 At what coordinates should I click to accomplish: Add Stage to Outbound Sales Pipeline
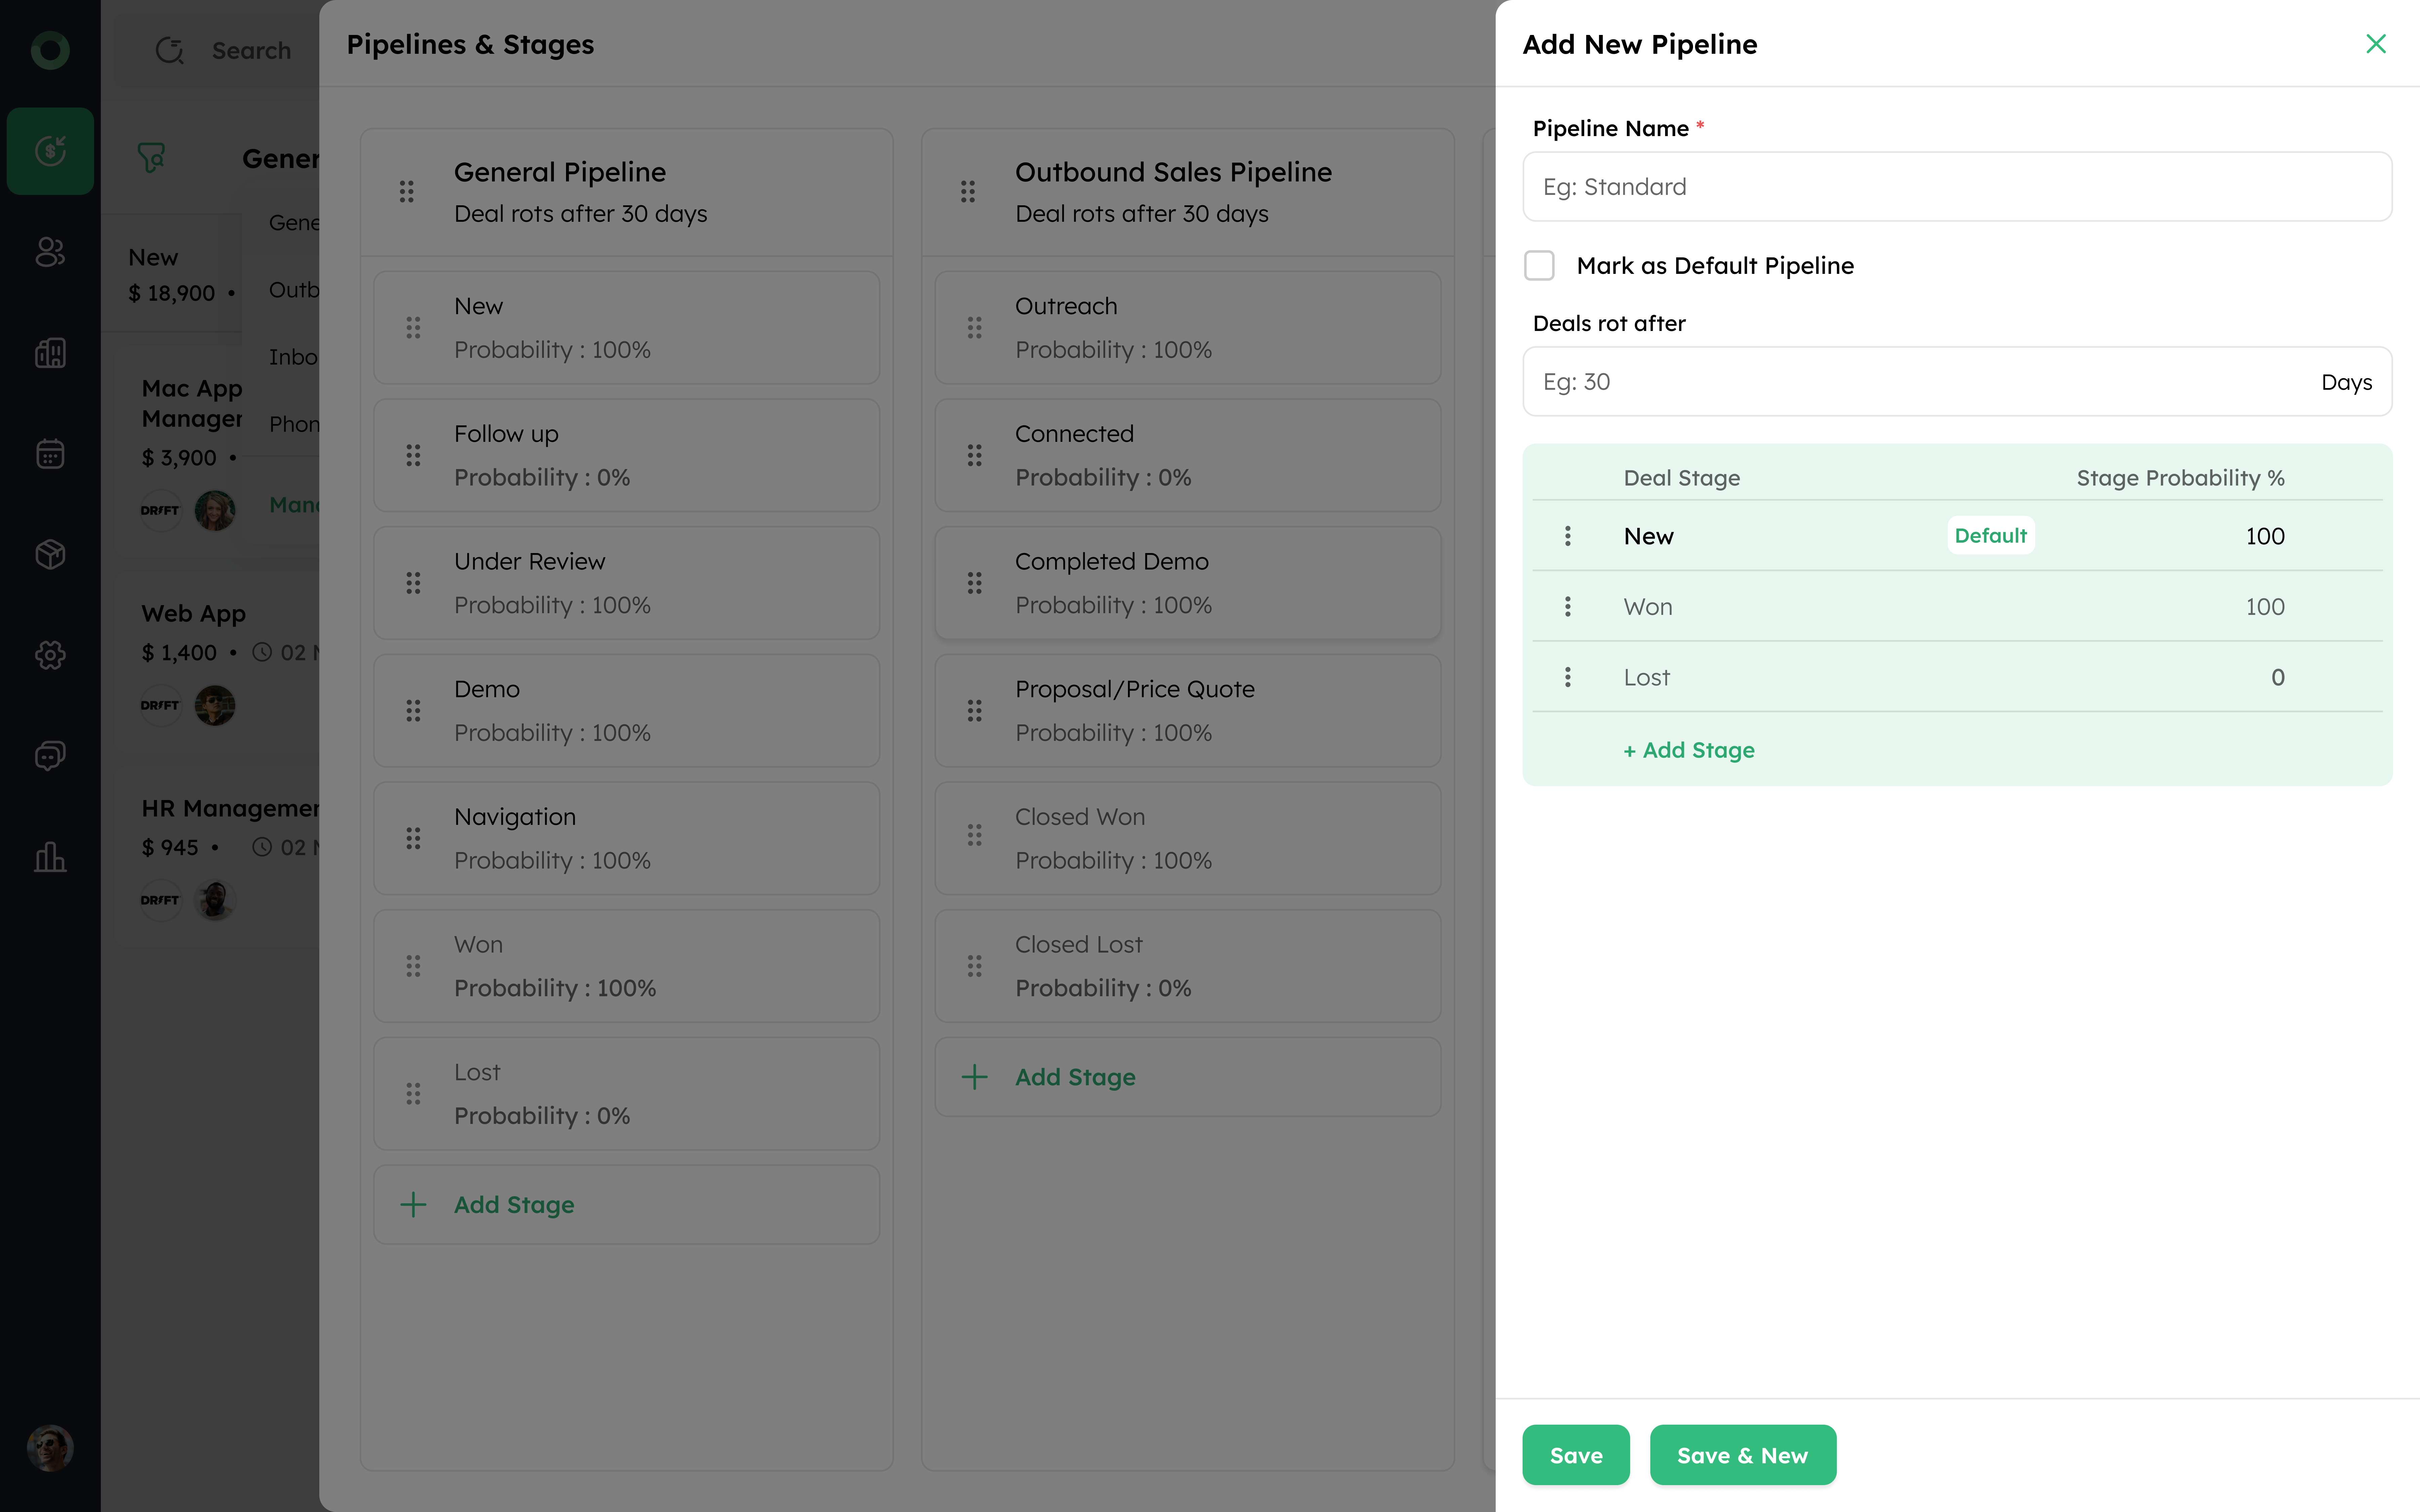pos(1188,1077)
